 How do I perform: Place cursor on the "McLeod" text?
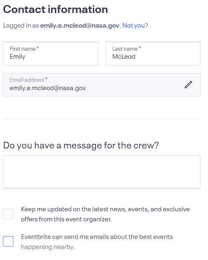pos(124,57)
